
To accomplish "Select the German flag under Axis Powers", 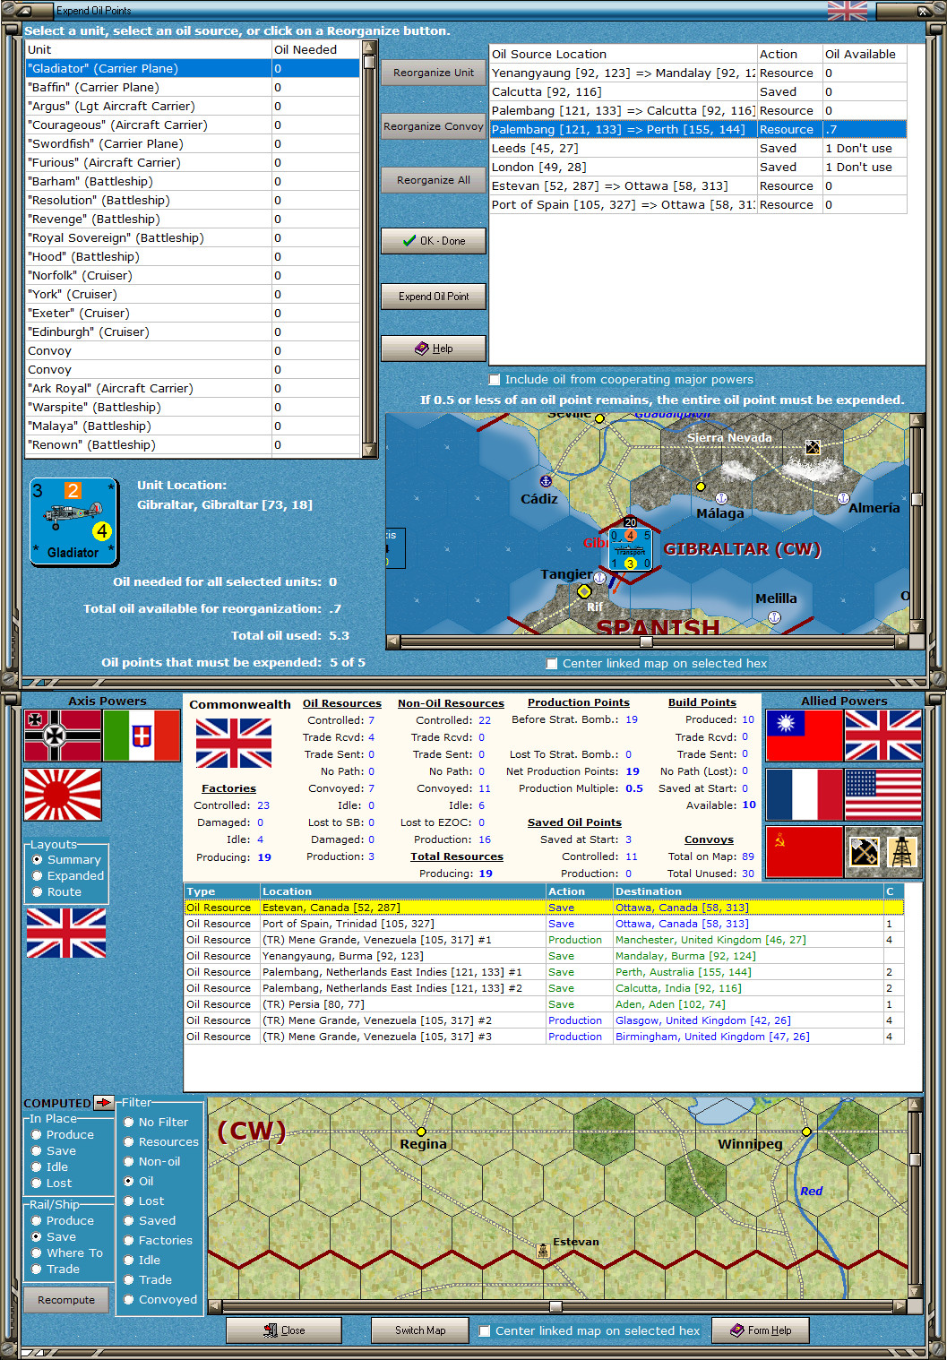I will (x=63, y=736).
